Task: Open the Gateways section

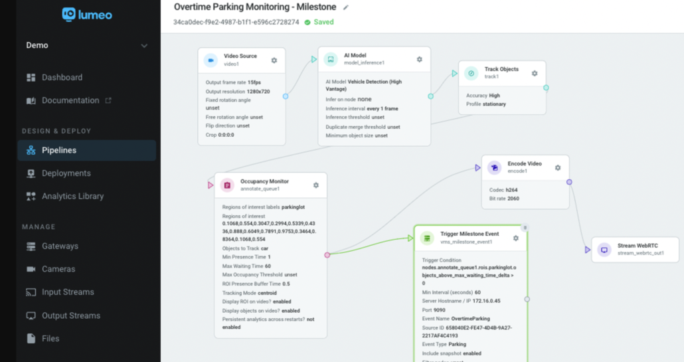Action: 60,246
